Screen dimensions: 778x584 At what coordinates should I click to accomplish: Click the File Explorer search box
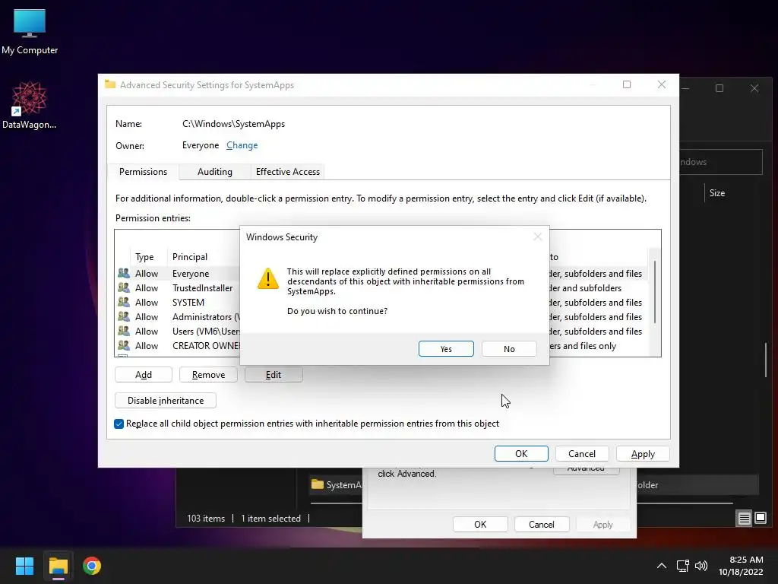point(720,162)
